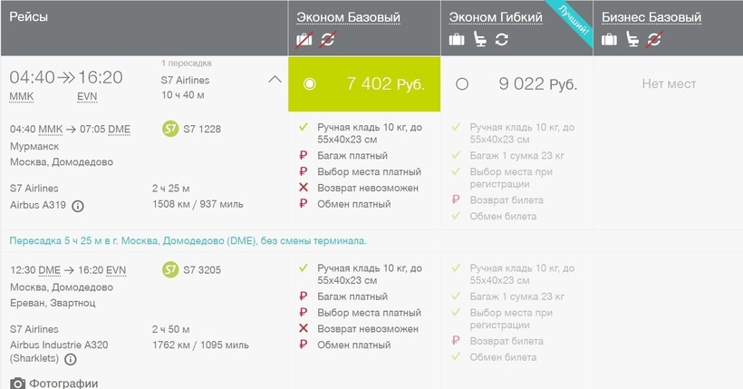Click the seat icon under Бизнес Базовый
The image size is (743, 389).
pyautogui.click(x=632, y=40)
